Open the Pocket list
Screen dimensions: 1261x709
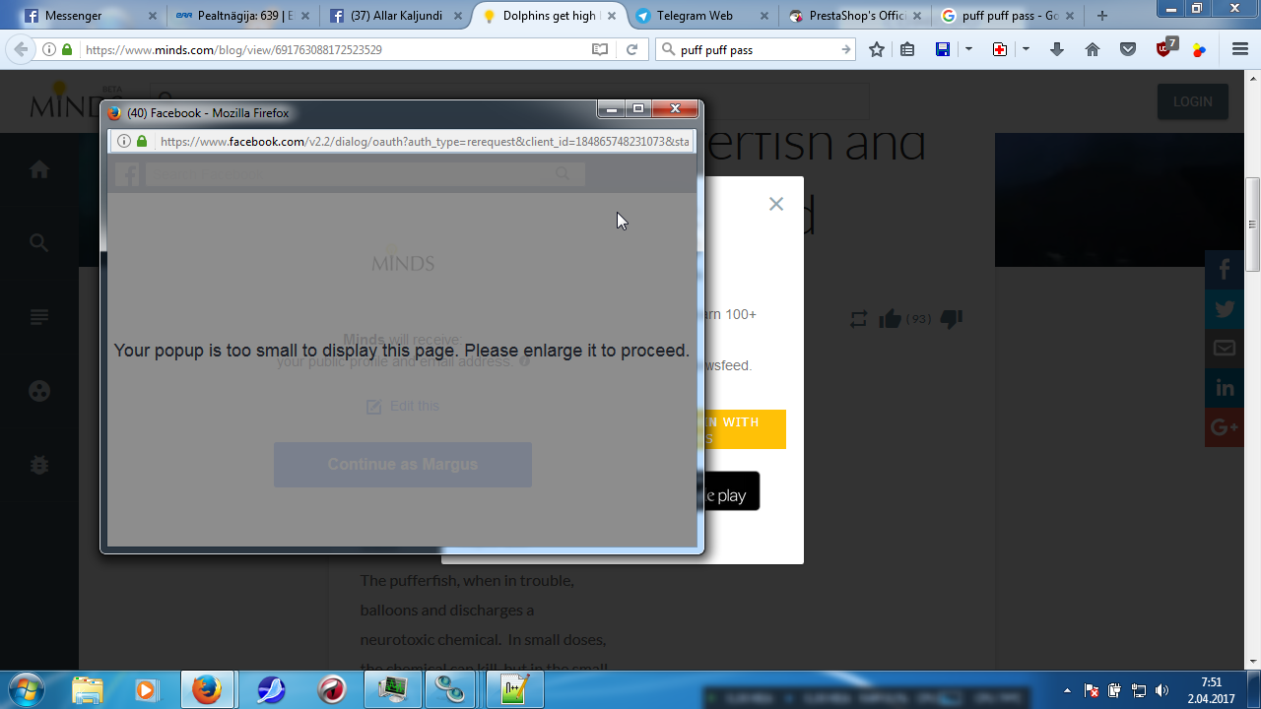click(1128, 49)
